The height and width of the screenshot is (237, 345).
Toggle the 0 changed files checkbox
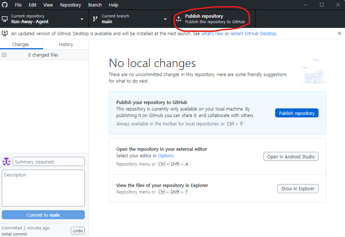4,55
